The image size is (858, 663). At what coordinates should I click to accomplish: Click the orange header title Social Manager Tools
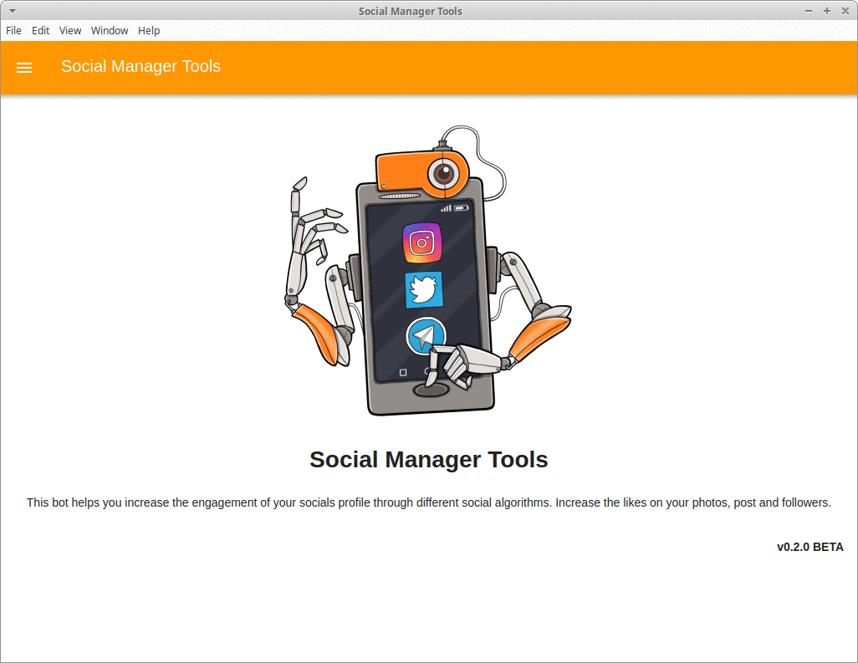[140, 66]
